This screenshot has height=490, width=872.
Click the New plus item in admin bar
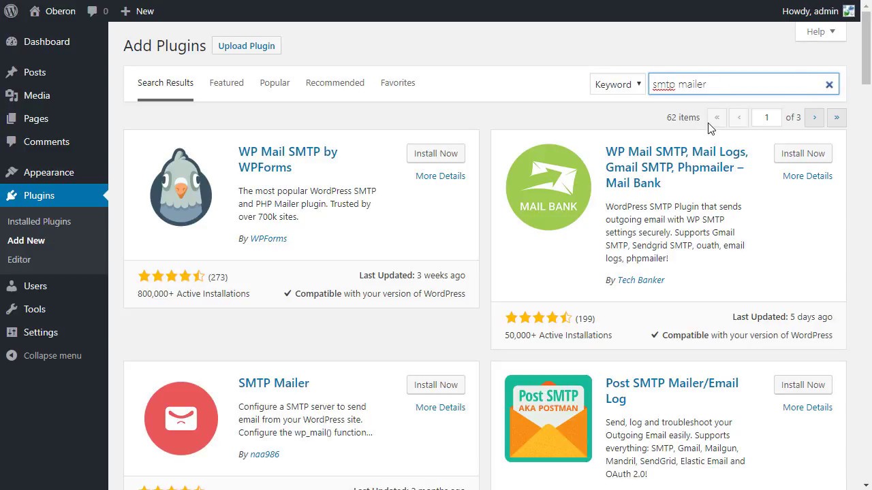point(137,11)
